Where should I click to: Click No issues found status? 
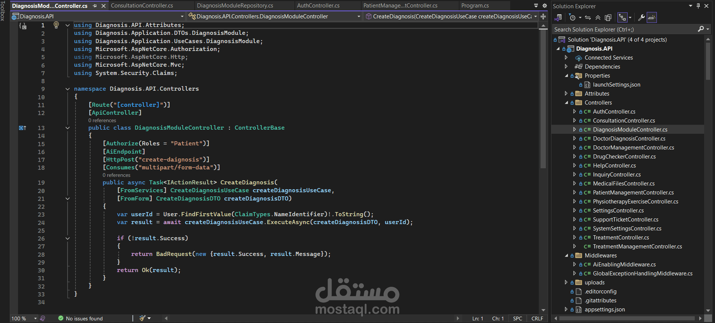84,319
